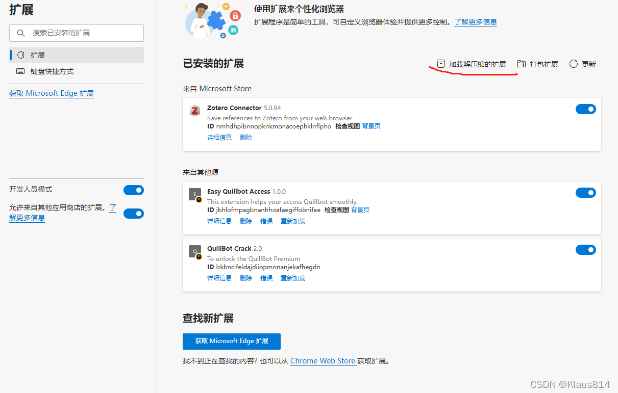
Task: Open Easy Quillbot Access 详细信息
Action: [x=219, y=221]
